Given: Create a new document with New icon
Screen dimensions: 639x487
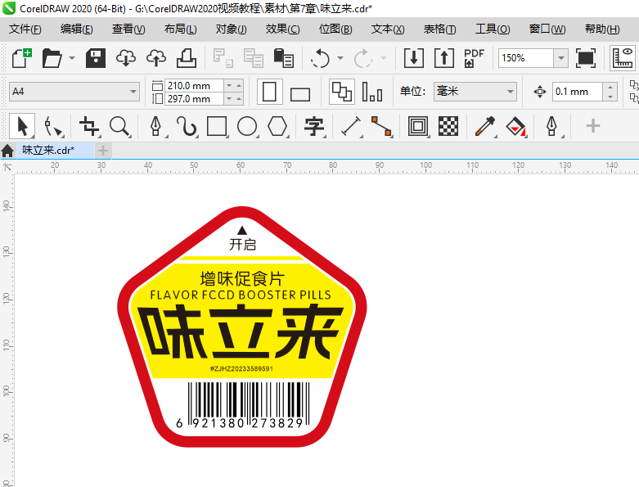Looking at the screenshot, I should pos(21,58).
